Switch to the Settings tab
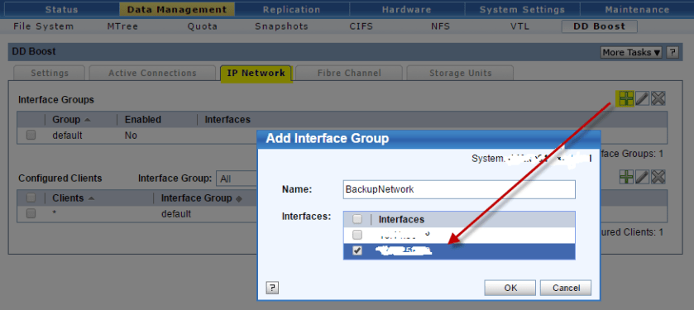The image size is (694, 310). [50, 73]
